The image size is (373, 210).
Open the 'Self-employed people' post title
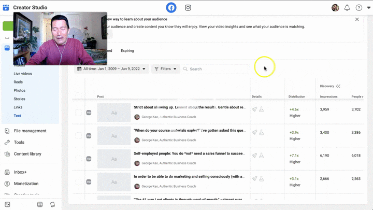tap(190, 153)
